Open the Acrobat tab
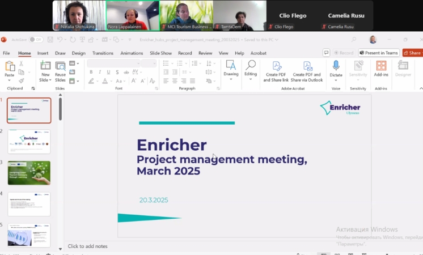423x255 pixels. (259, 53)
